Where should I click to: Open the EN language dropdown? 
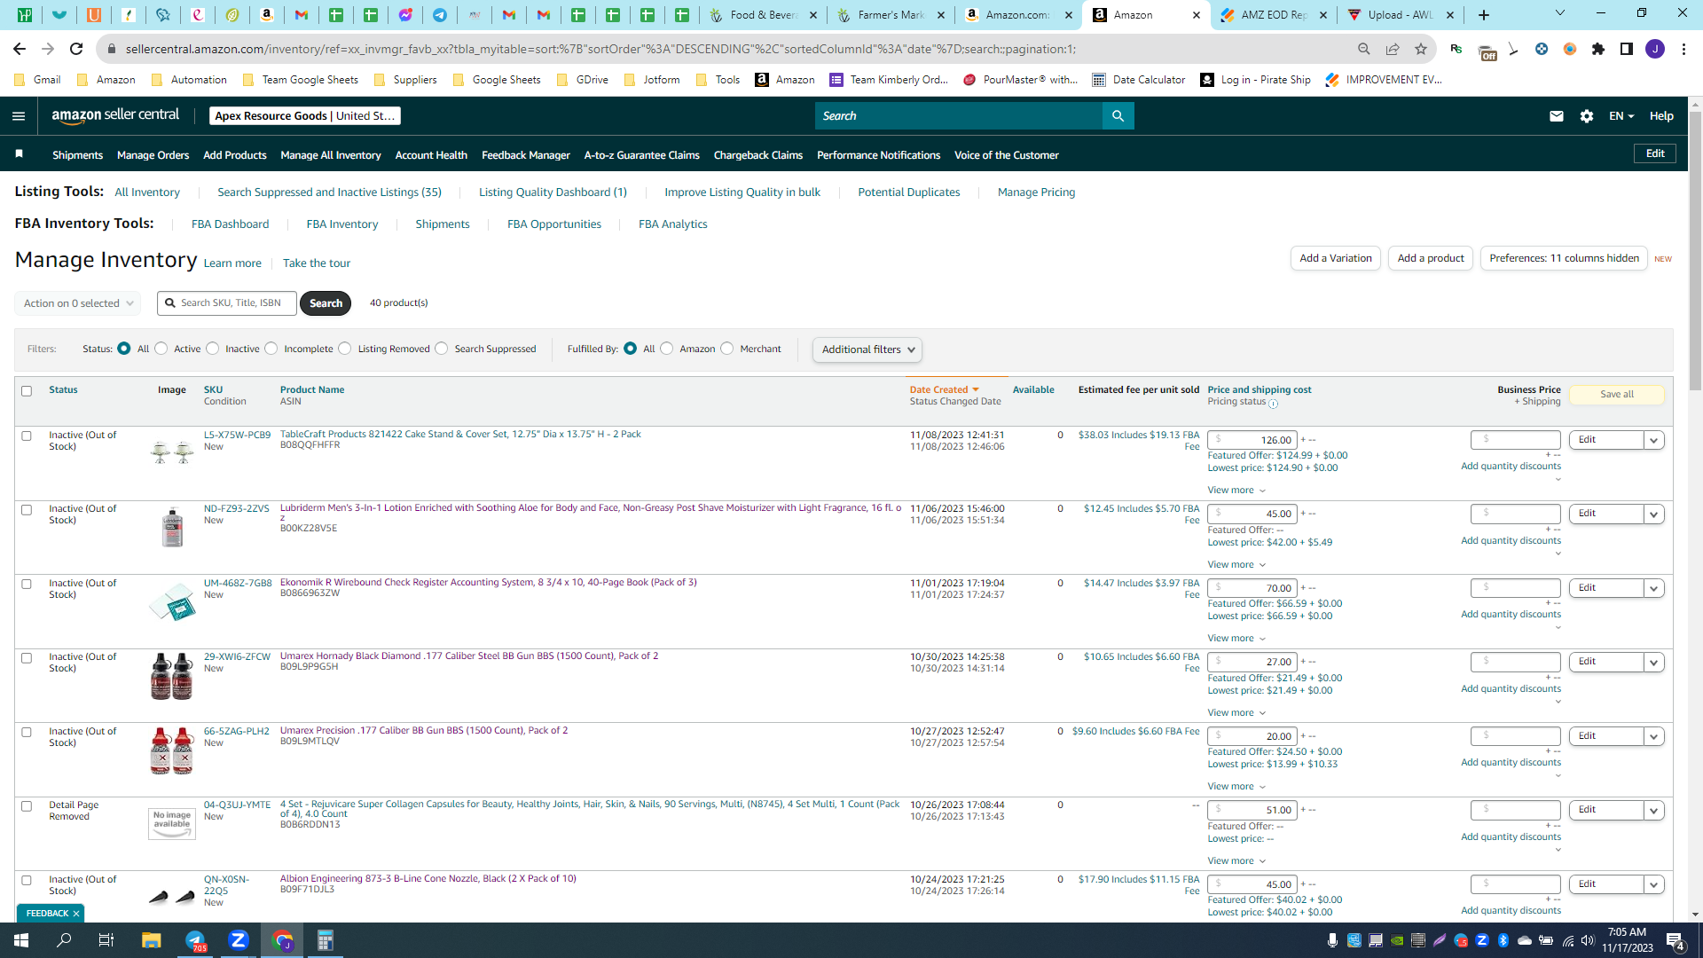point(1621,116)
